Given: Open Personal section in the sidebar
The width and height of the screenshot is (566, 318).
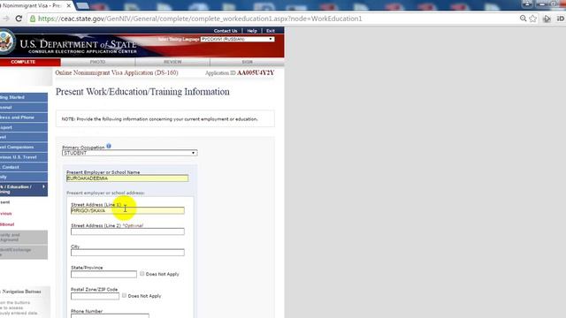Looking at the screenshot, I should [24, 108].
